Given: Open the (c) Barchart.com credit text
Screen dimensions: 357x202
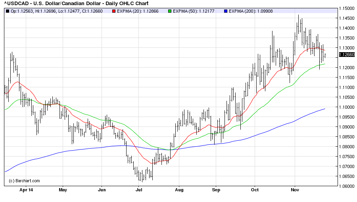Looking at the screenshot, I should 24,181.
